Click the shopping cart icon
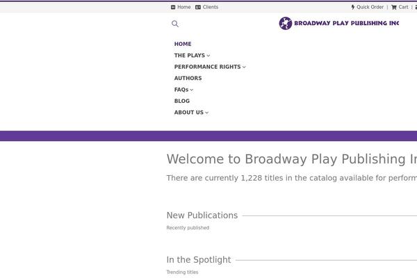417x278 pixels. click(394, 7)
